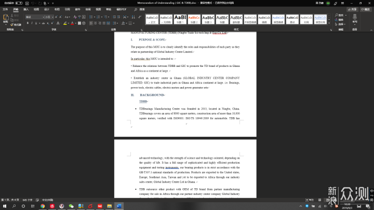Click the Format Painter button
The width and height of the screenshot is (374, 210).
[x=16, y=24]
